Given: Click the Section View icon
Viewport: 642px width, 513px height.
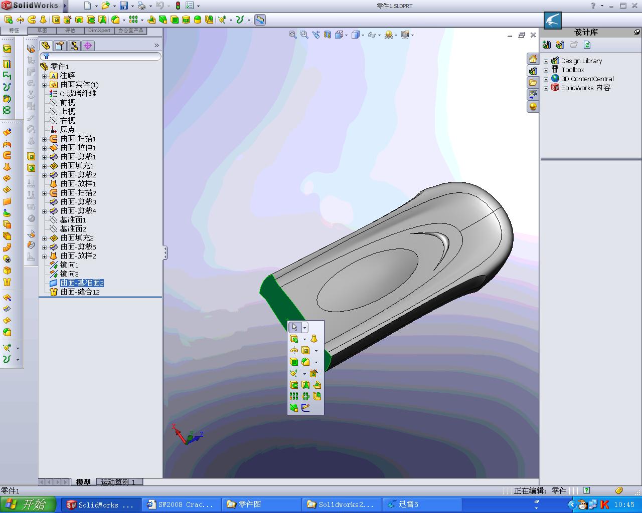Looking at the screenshot, I should click(x=328, y=35).
